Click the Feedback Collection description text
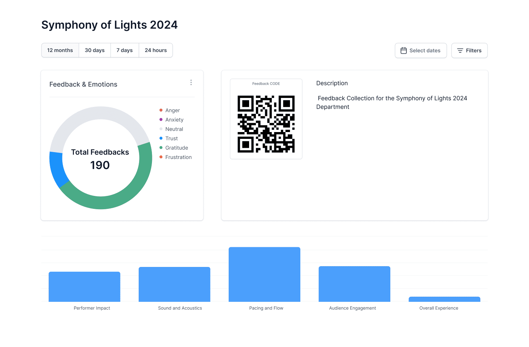Image resolution: width=529 pixels, height=347 pixels. click(x=392, y=103)
